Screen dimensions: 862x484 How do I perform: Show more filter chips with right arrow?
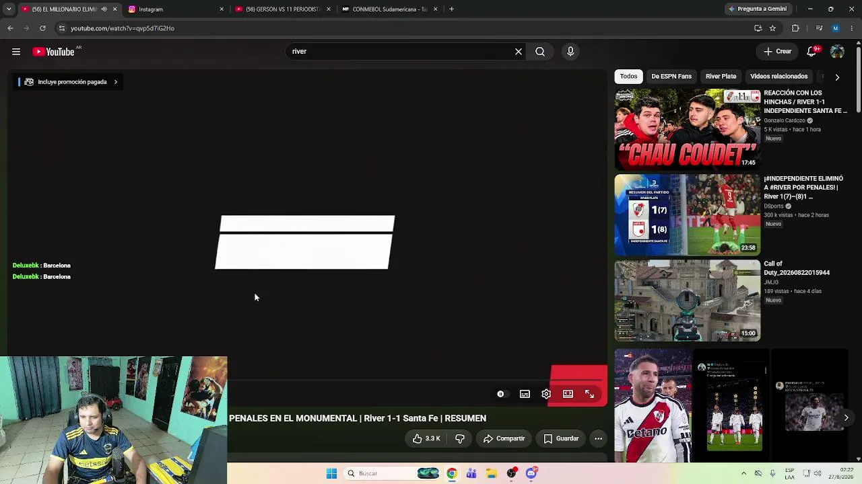point(837,77)
